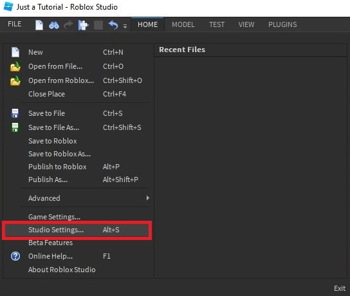Switch to the PLUGINS tab
Image resolution: width=350 pixels, height=296 pixels.
pyautogui.click(x=282, y=24)
